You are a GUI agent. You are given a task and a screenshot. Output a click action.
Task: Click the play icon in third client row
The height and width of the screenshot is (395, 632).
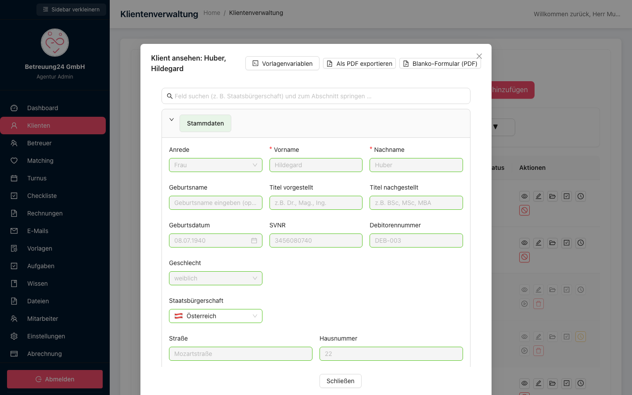pos(524,304)
